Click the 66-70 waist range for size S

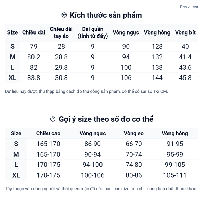coord(134,144)
